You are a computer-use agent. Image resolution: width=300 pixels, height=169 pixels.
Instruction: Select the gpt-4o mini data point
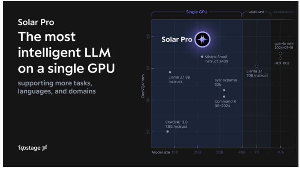280,53
